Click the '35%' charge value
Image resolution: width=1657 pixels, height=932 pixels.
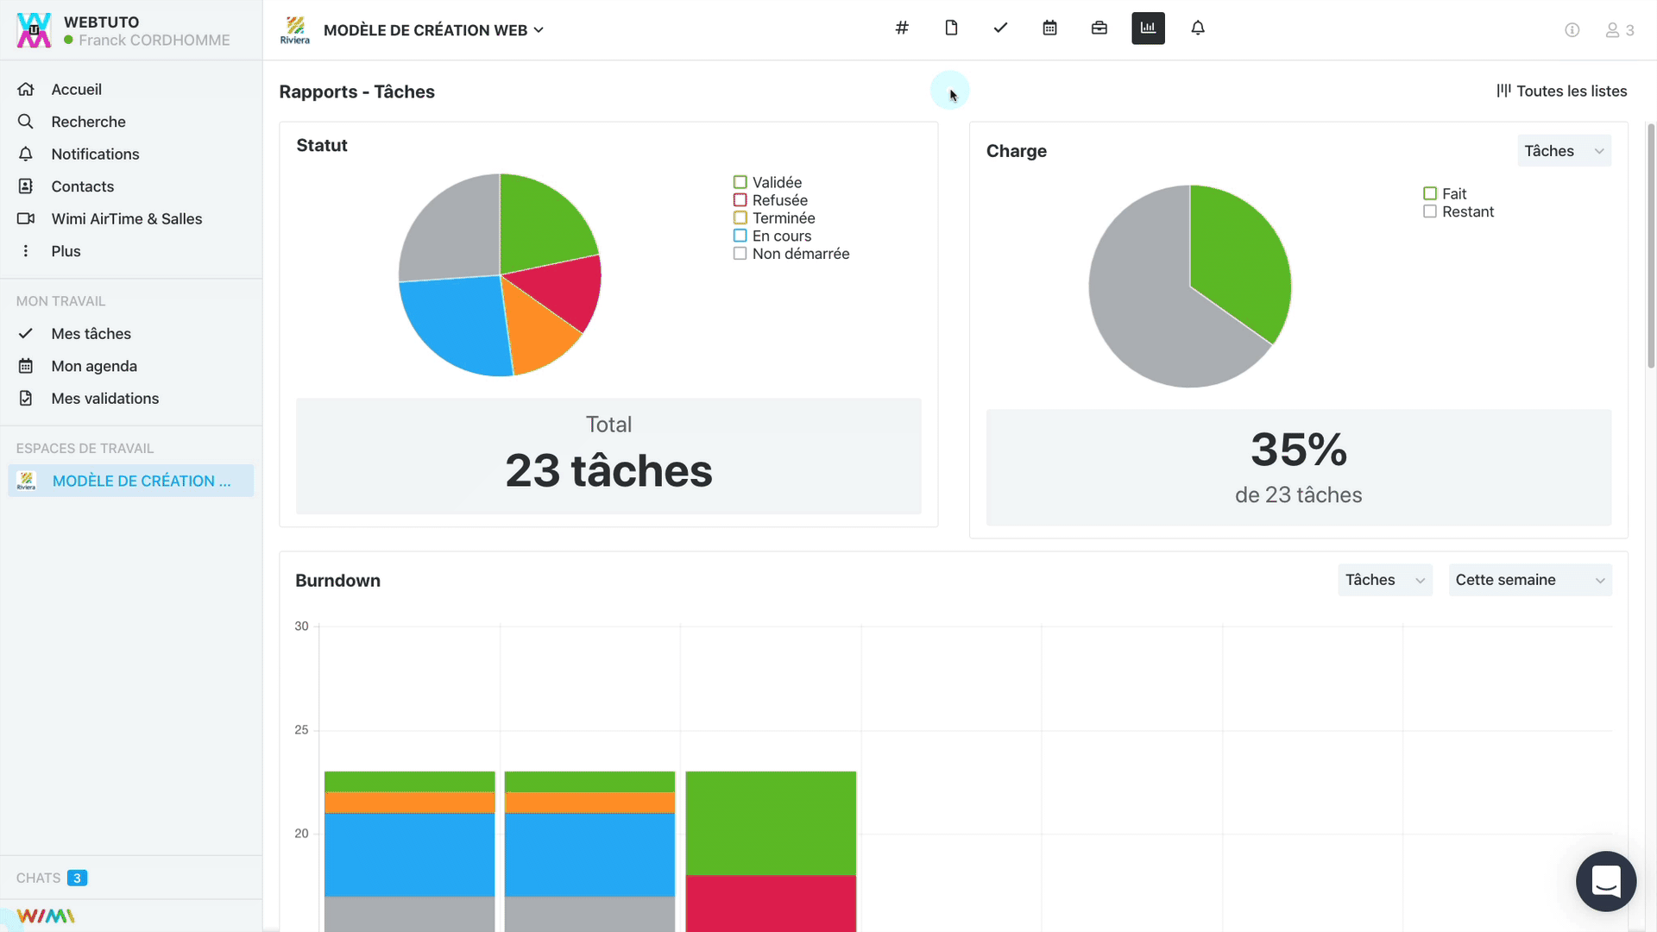click(x=1299, y=450)
